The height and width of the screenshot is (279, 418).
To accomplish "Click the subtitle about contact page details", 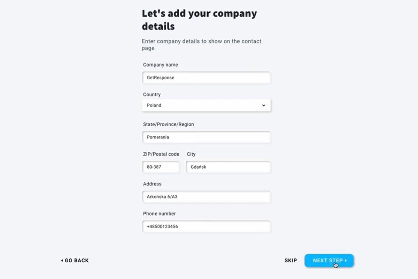I will [201, 45].
